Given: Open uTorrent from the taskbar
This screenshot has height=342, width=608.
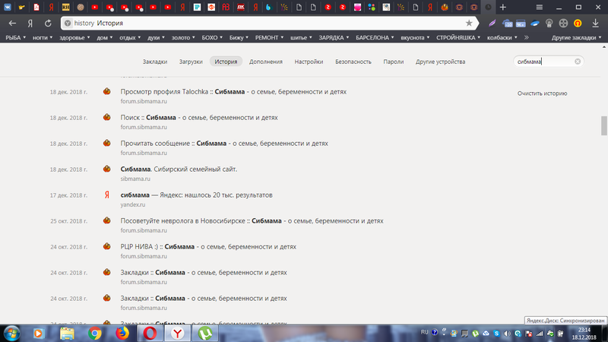Looking at the screenshot, I should 205,333.
